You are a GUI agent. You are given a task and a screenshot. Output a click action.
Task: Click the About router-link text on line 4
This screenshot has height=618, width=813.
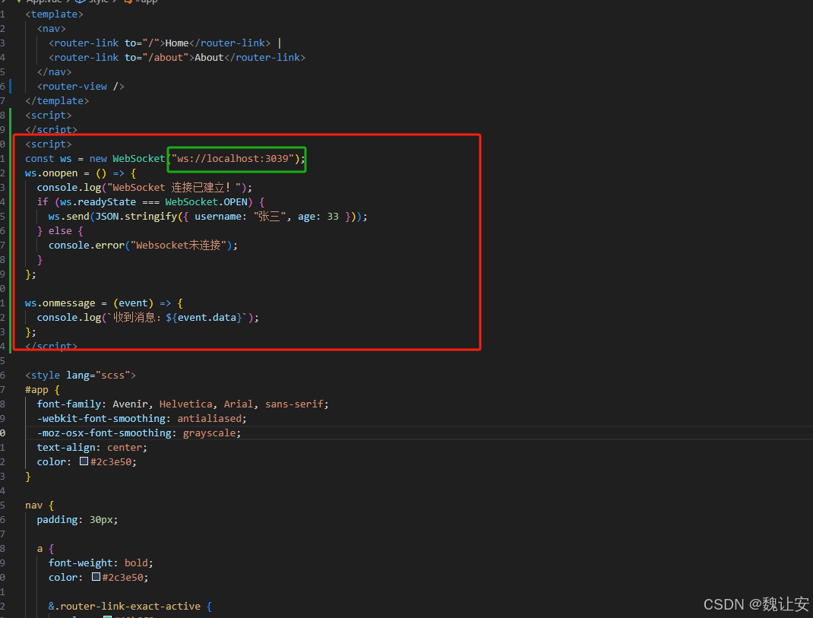(208, 57)
